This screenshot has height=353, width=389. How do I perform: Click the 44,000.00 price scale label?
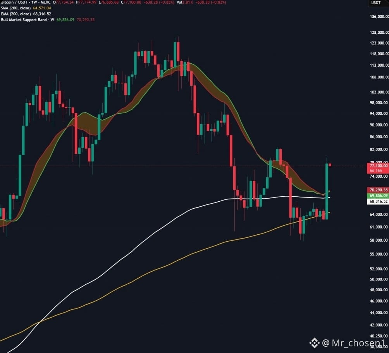point(379,313)
